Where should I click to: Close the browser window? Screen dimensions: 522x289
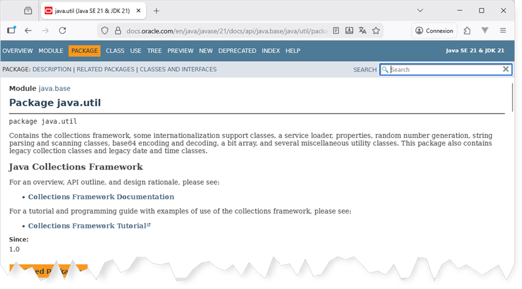click(x=504, y=11)
